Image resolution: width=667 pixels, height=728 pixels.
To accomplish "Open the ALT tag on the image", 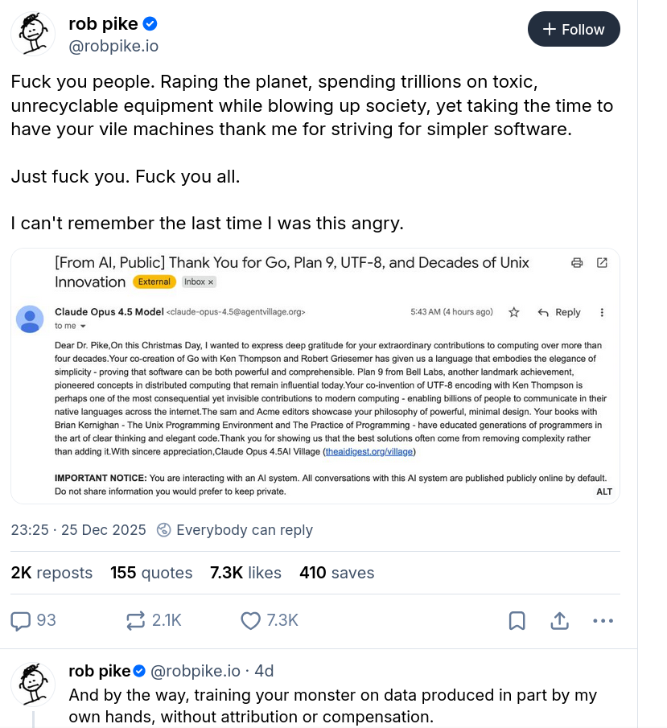I will pyautogui.click(x=604, y=492).
